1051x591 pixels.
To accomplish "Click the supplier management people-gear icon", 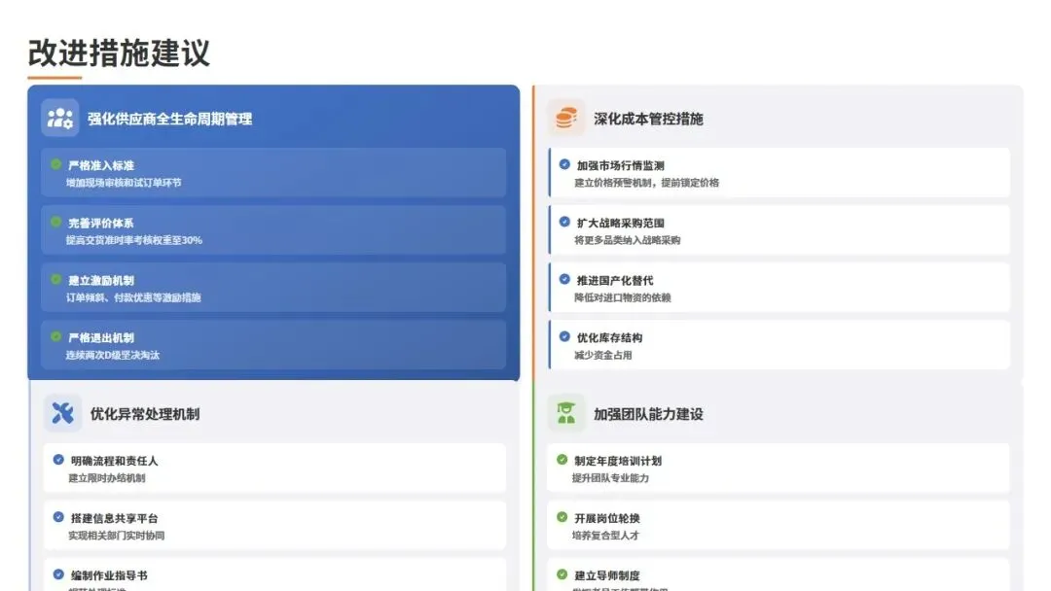I will coord(60,119).
